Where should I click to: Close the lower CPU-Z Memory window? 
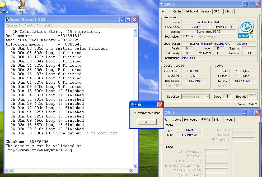[257, 112]
